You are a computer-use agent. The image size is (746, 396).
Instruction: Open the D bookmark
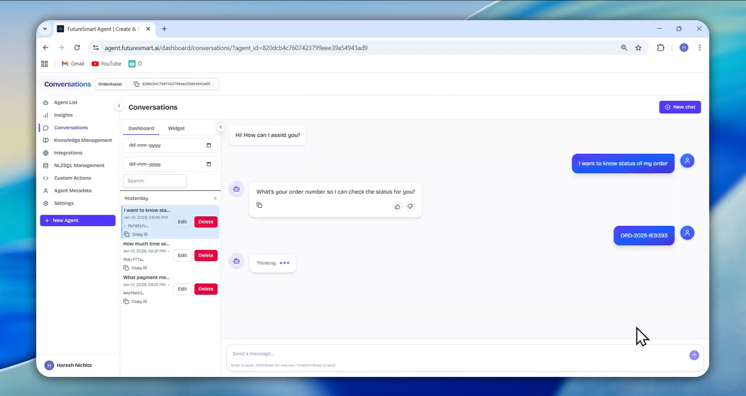[135, 64]
